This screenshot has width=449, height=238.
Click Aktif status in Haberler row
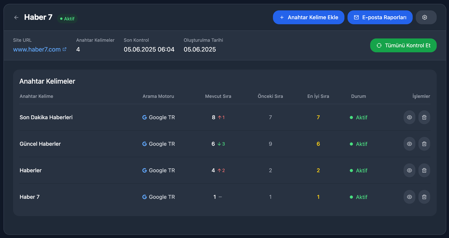[359, 171]
